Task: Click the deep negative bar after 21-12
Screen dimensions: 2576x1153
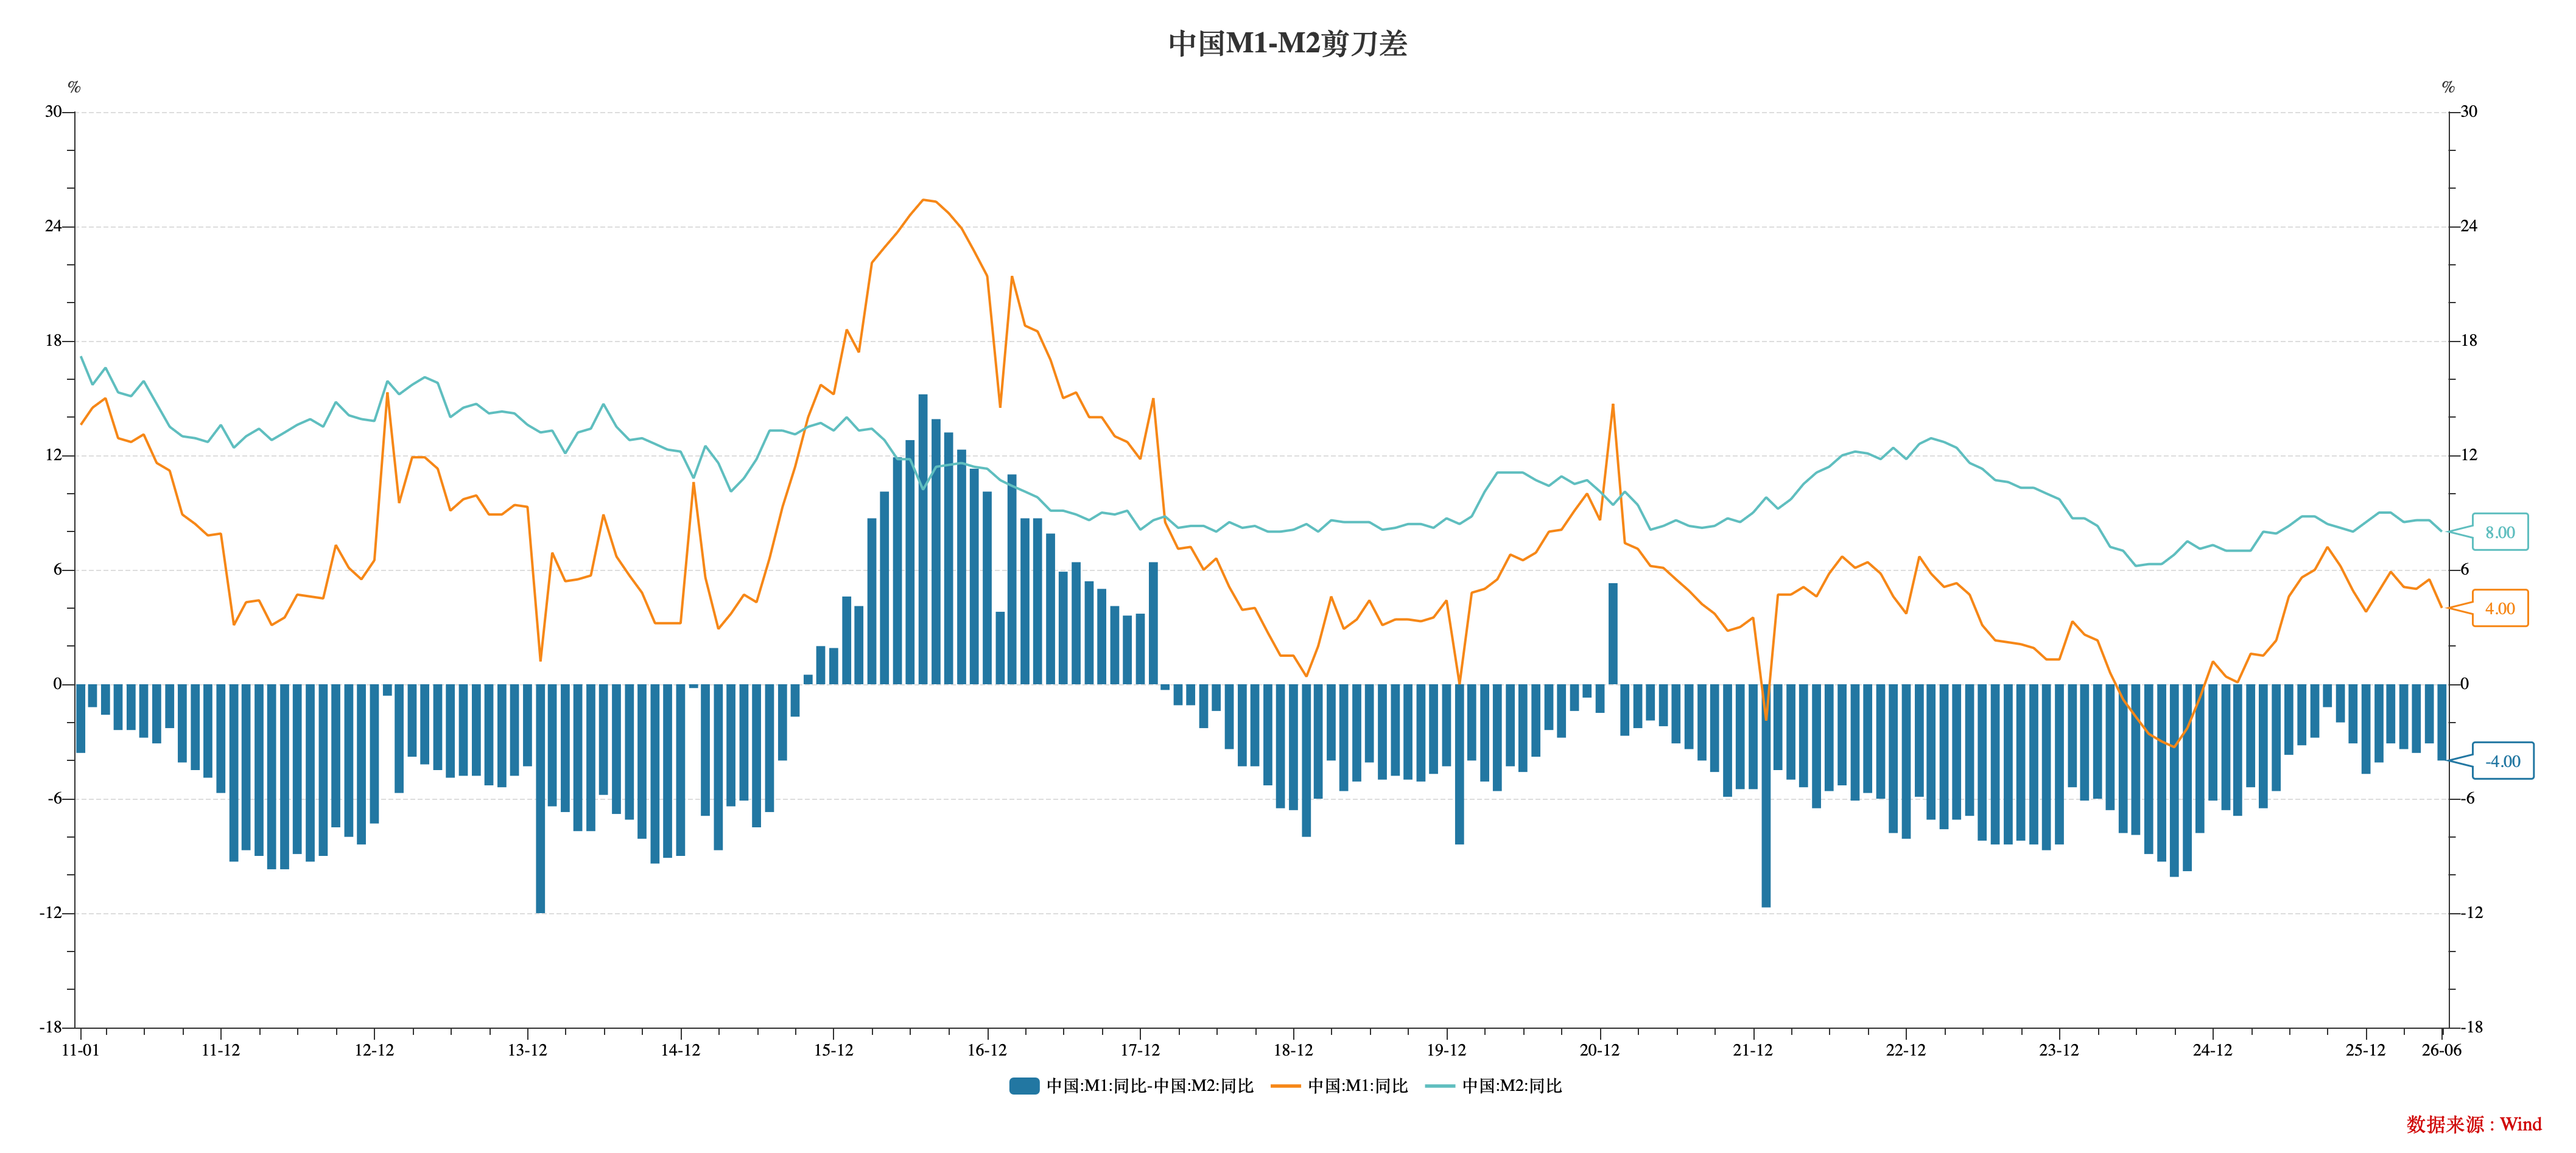Action: [1766, 796]
